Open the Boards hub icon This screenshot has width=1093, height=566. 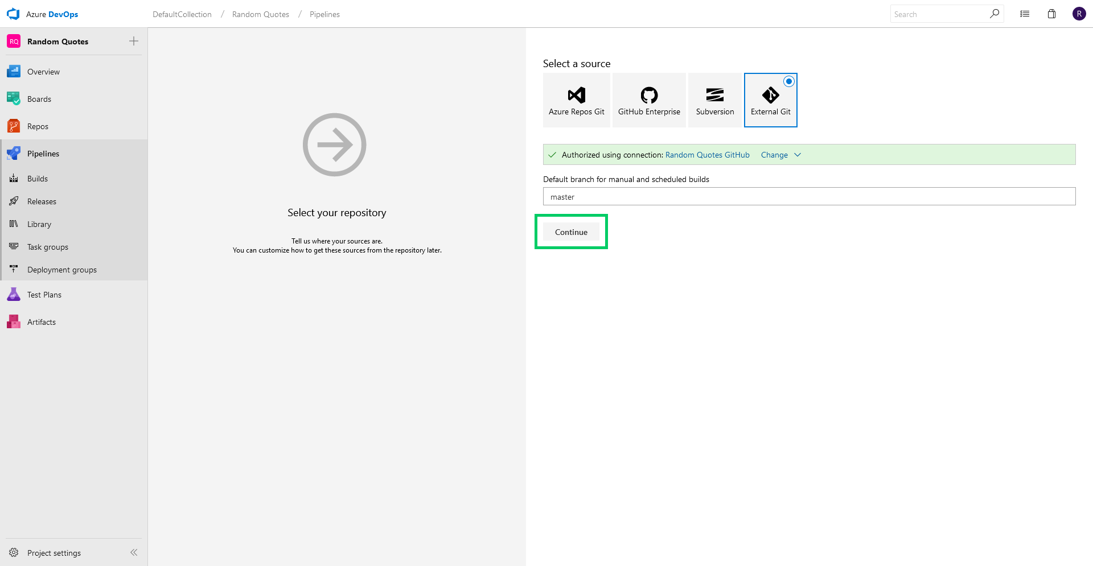[14, 99]
